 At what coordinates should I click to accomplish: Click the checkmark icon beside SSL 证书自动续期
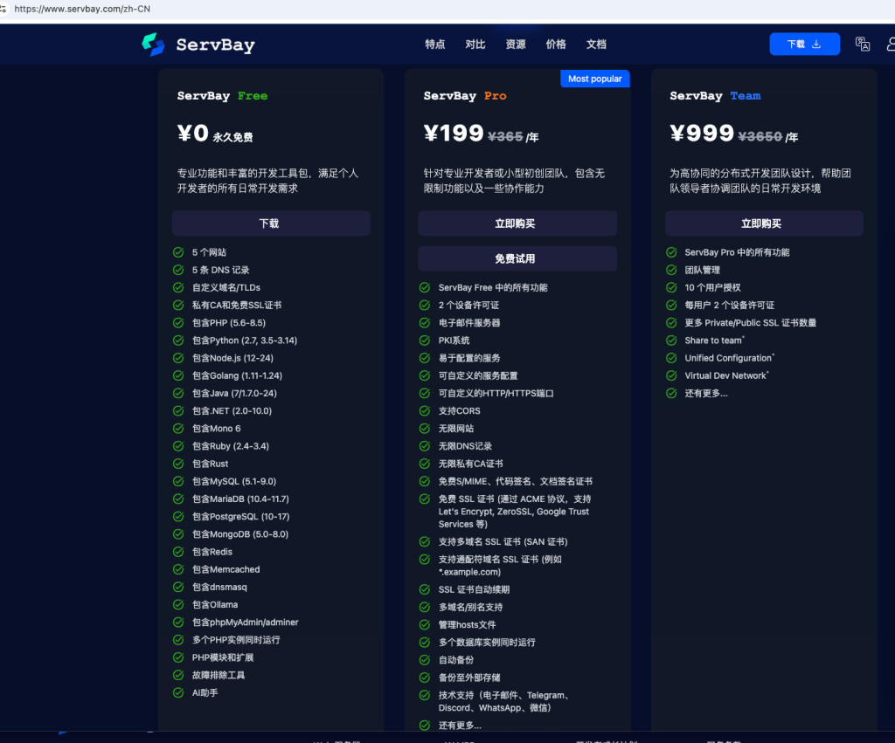pos(425,589)
